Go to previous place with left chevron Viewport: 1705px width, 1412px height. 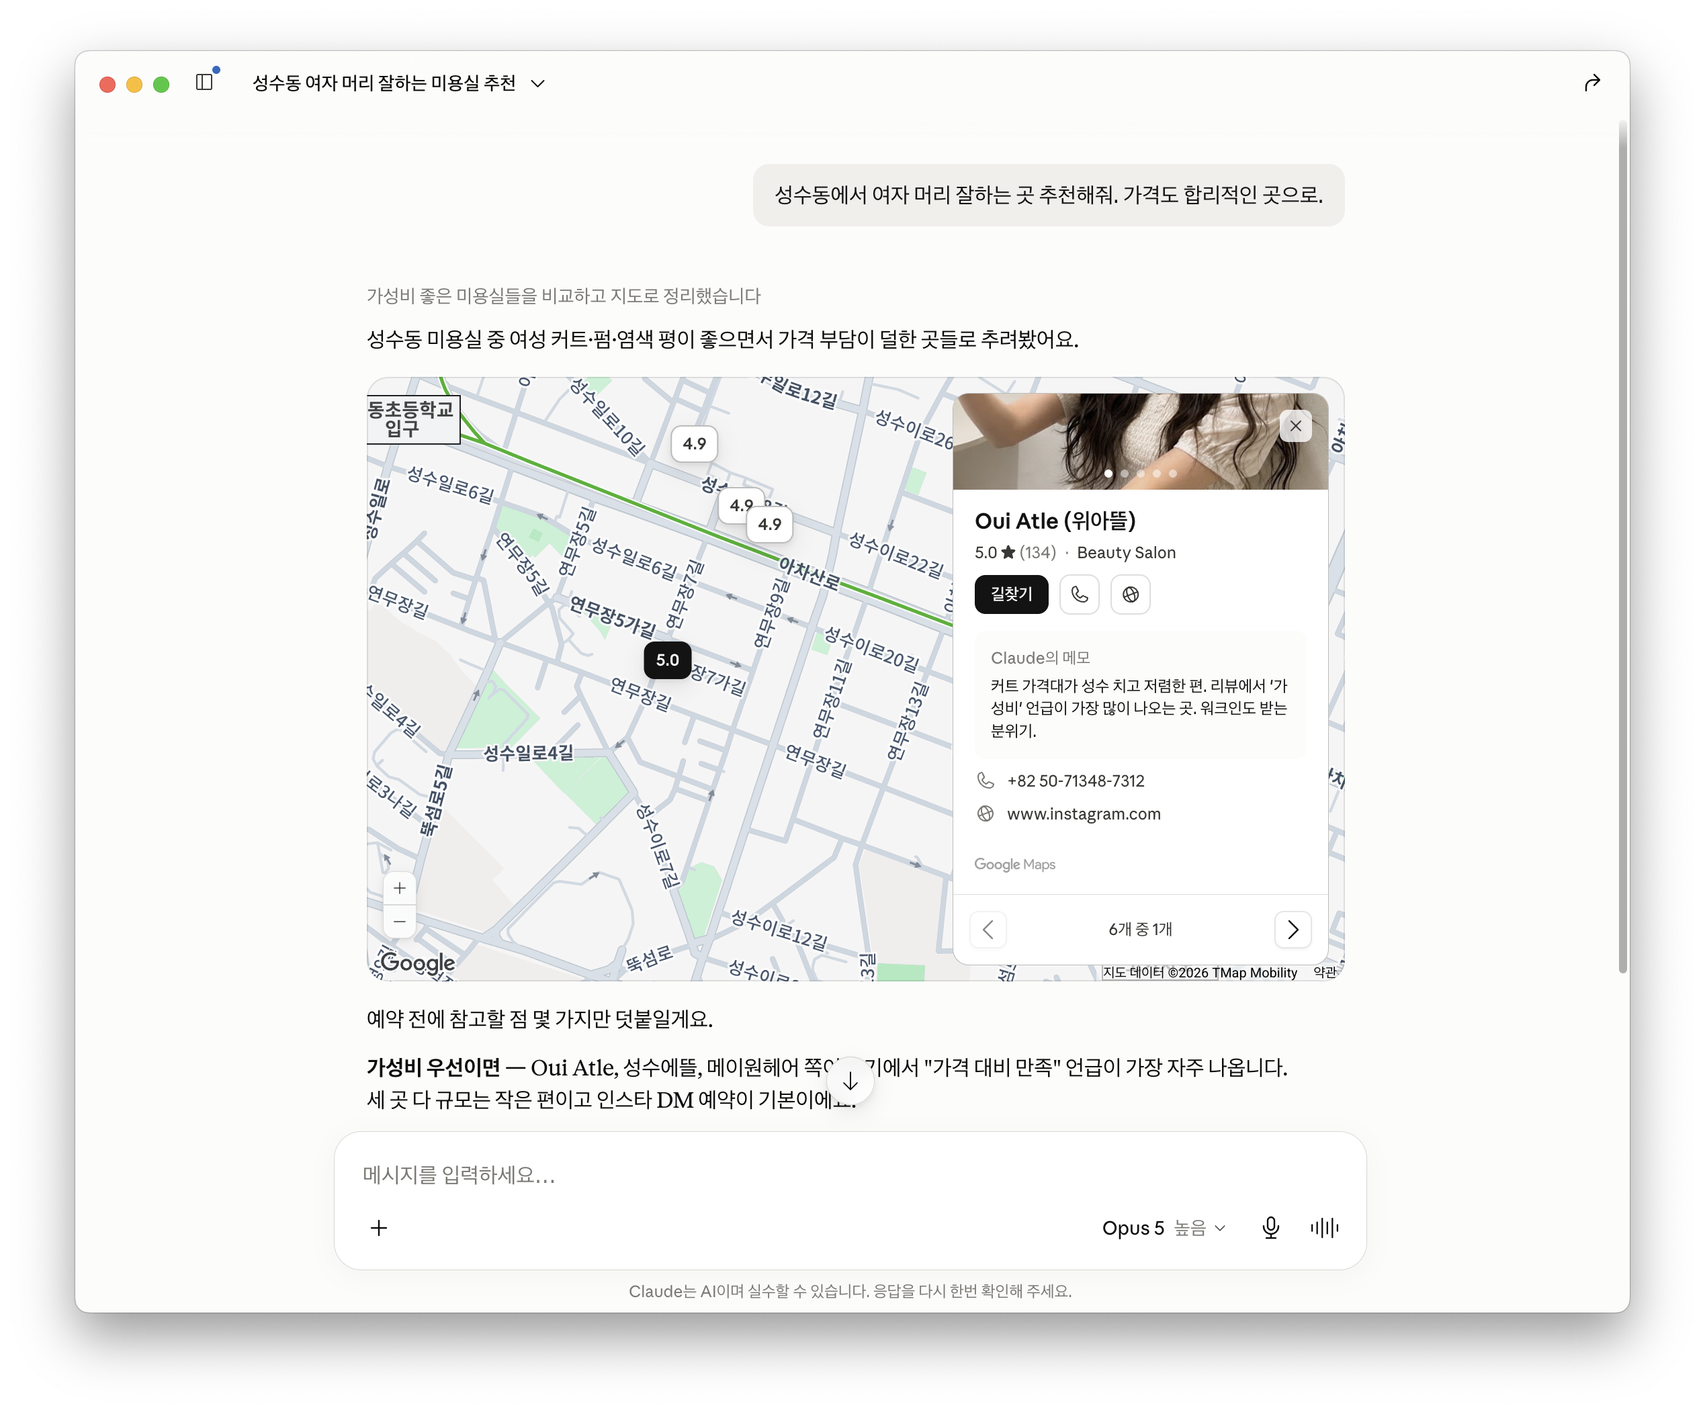click(x=988, y=929)
